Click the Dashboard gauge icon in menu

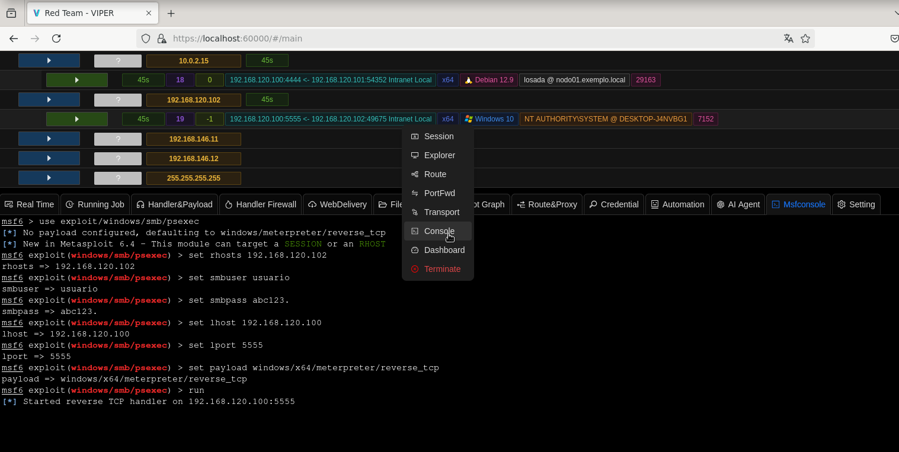tap(415, 250)
